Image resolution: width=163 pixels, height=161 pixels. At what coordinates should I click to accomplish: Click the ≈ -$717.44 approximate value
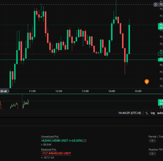point(47,158)
